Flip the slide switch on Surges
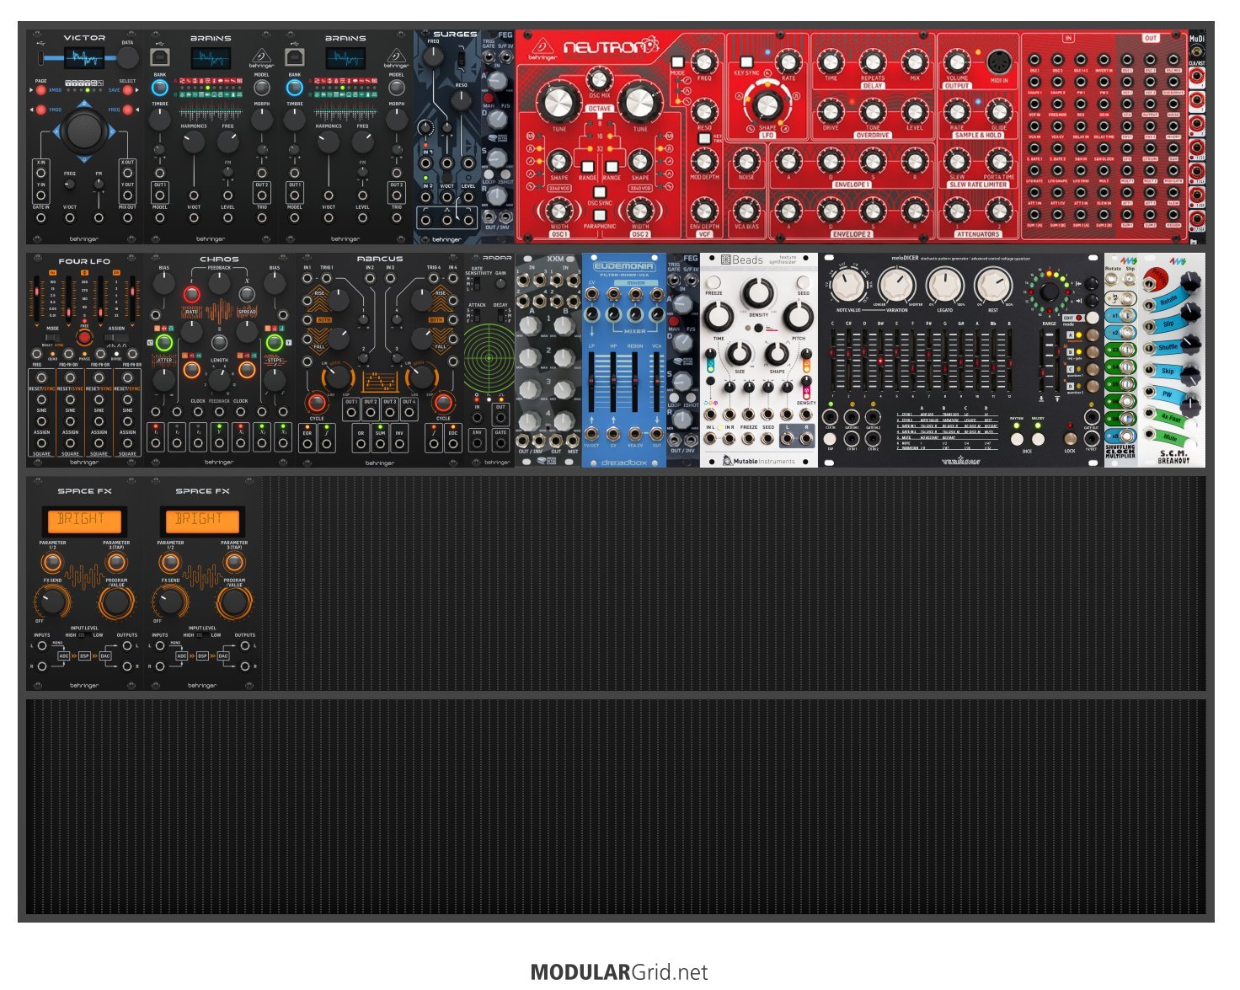The height and width of the screenshot is (990, 1240). pos(461,60)
